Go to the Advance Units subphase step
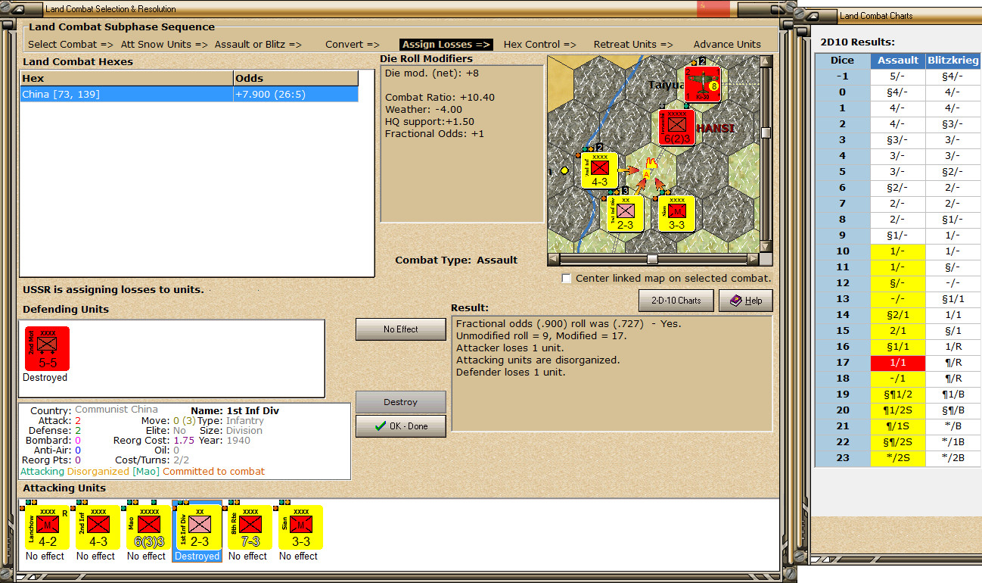 click(727, 45)
